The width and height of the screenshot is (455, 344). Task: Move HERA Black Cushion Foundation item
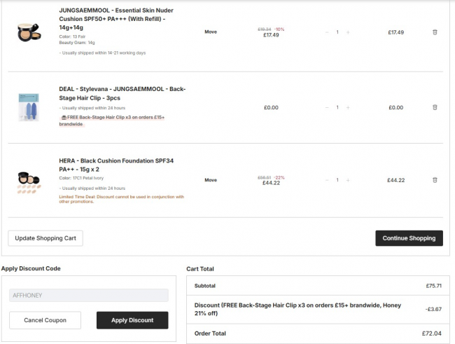point(210,180)
